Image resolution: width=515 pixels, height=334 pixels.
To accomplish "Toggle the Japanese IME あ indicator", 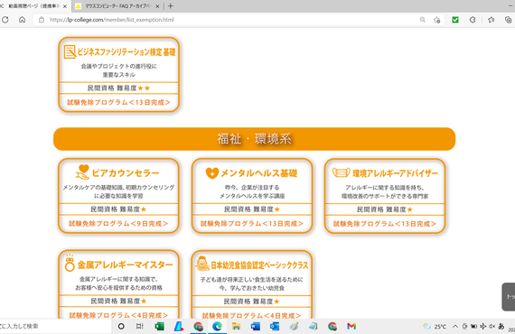I will point(501,326).
